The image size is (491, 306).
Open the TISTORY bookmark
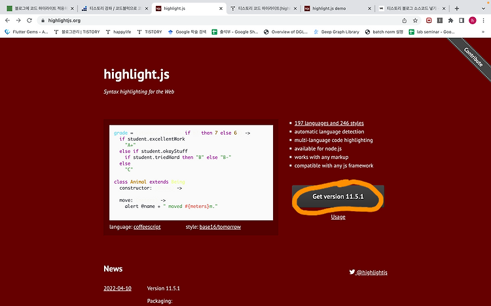click(150, 31)
